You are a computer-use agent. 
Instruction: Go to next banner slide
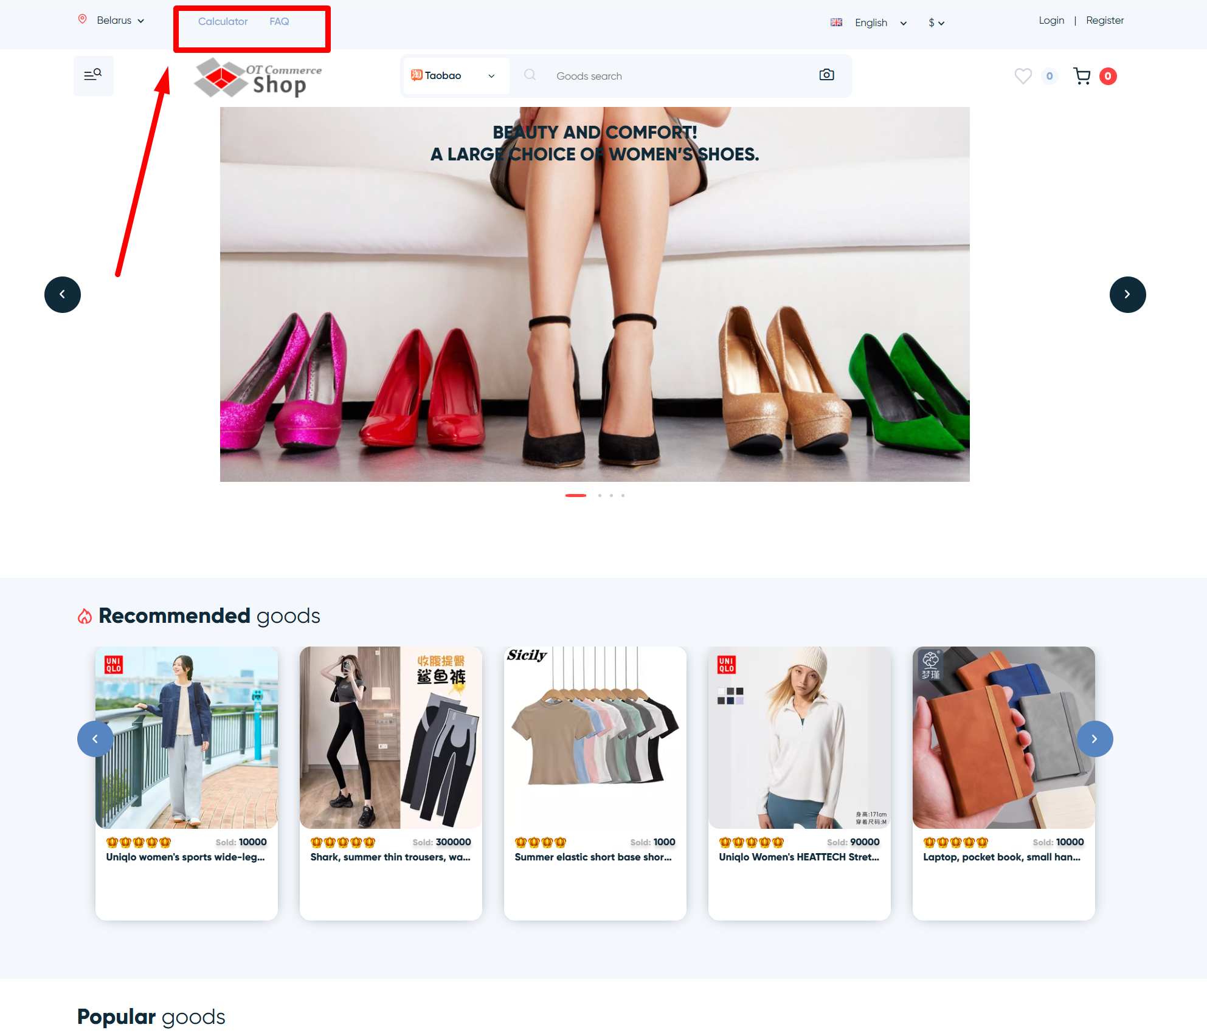click(x=1127, y=295)
